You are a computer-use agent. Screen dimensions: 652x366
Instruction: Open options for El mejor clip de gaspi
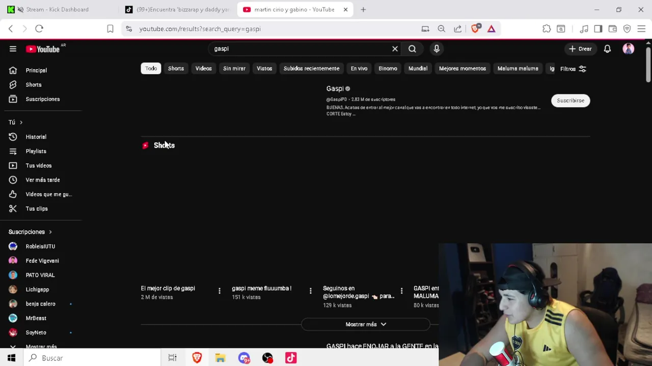pos(220,291)
